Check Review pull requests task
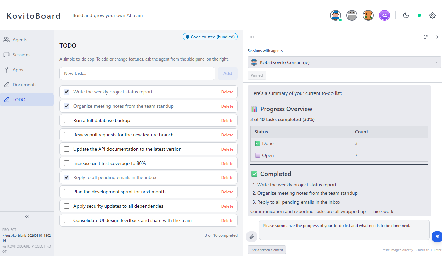 67,135
